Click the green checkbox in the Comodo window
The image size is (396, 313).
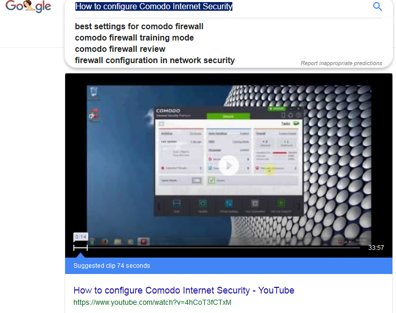pos(212,180)
